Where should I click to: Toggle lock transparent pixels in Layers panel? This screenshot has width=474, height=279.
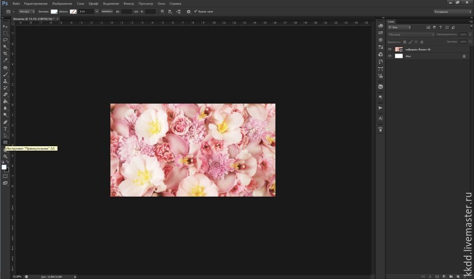coord(405,42)
